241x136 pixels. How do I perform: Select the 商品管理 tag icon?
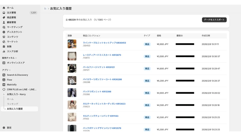pos(4,18)
